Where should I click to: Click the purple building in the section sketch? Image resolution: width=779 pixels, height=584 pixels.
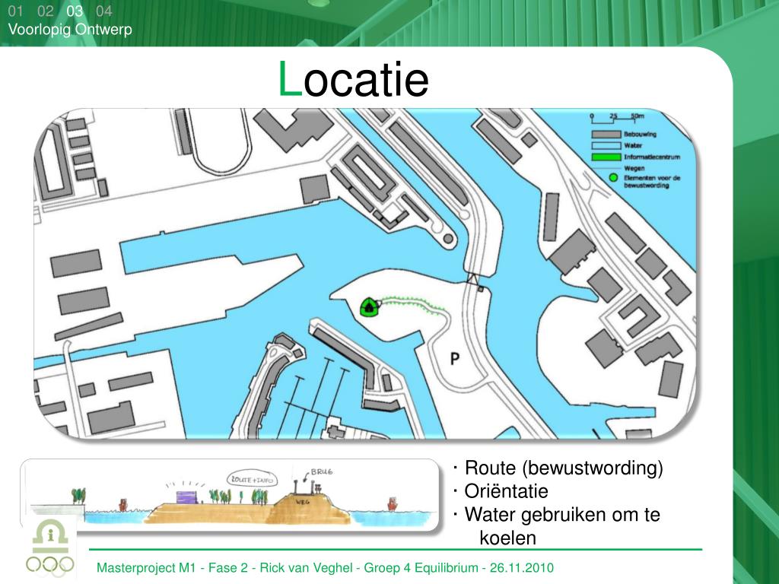[x=187, y=497]
